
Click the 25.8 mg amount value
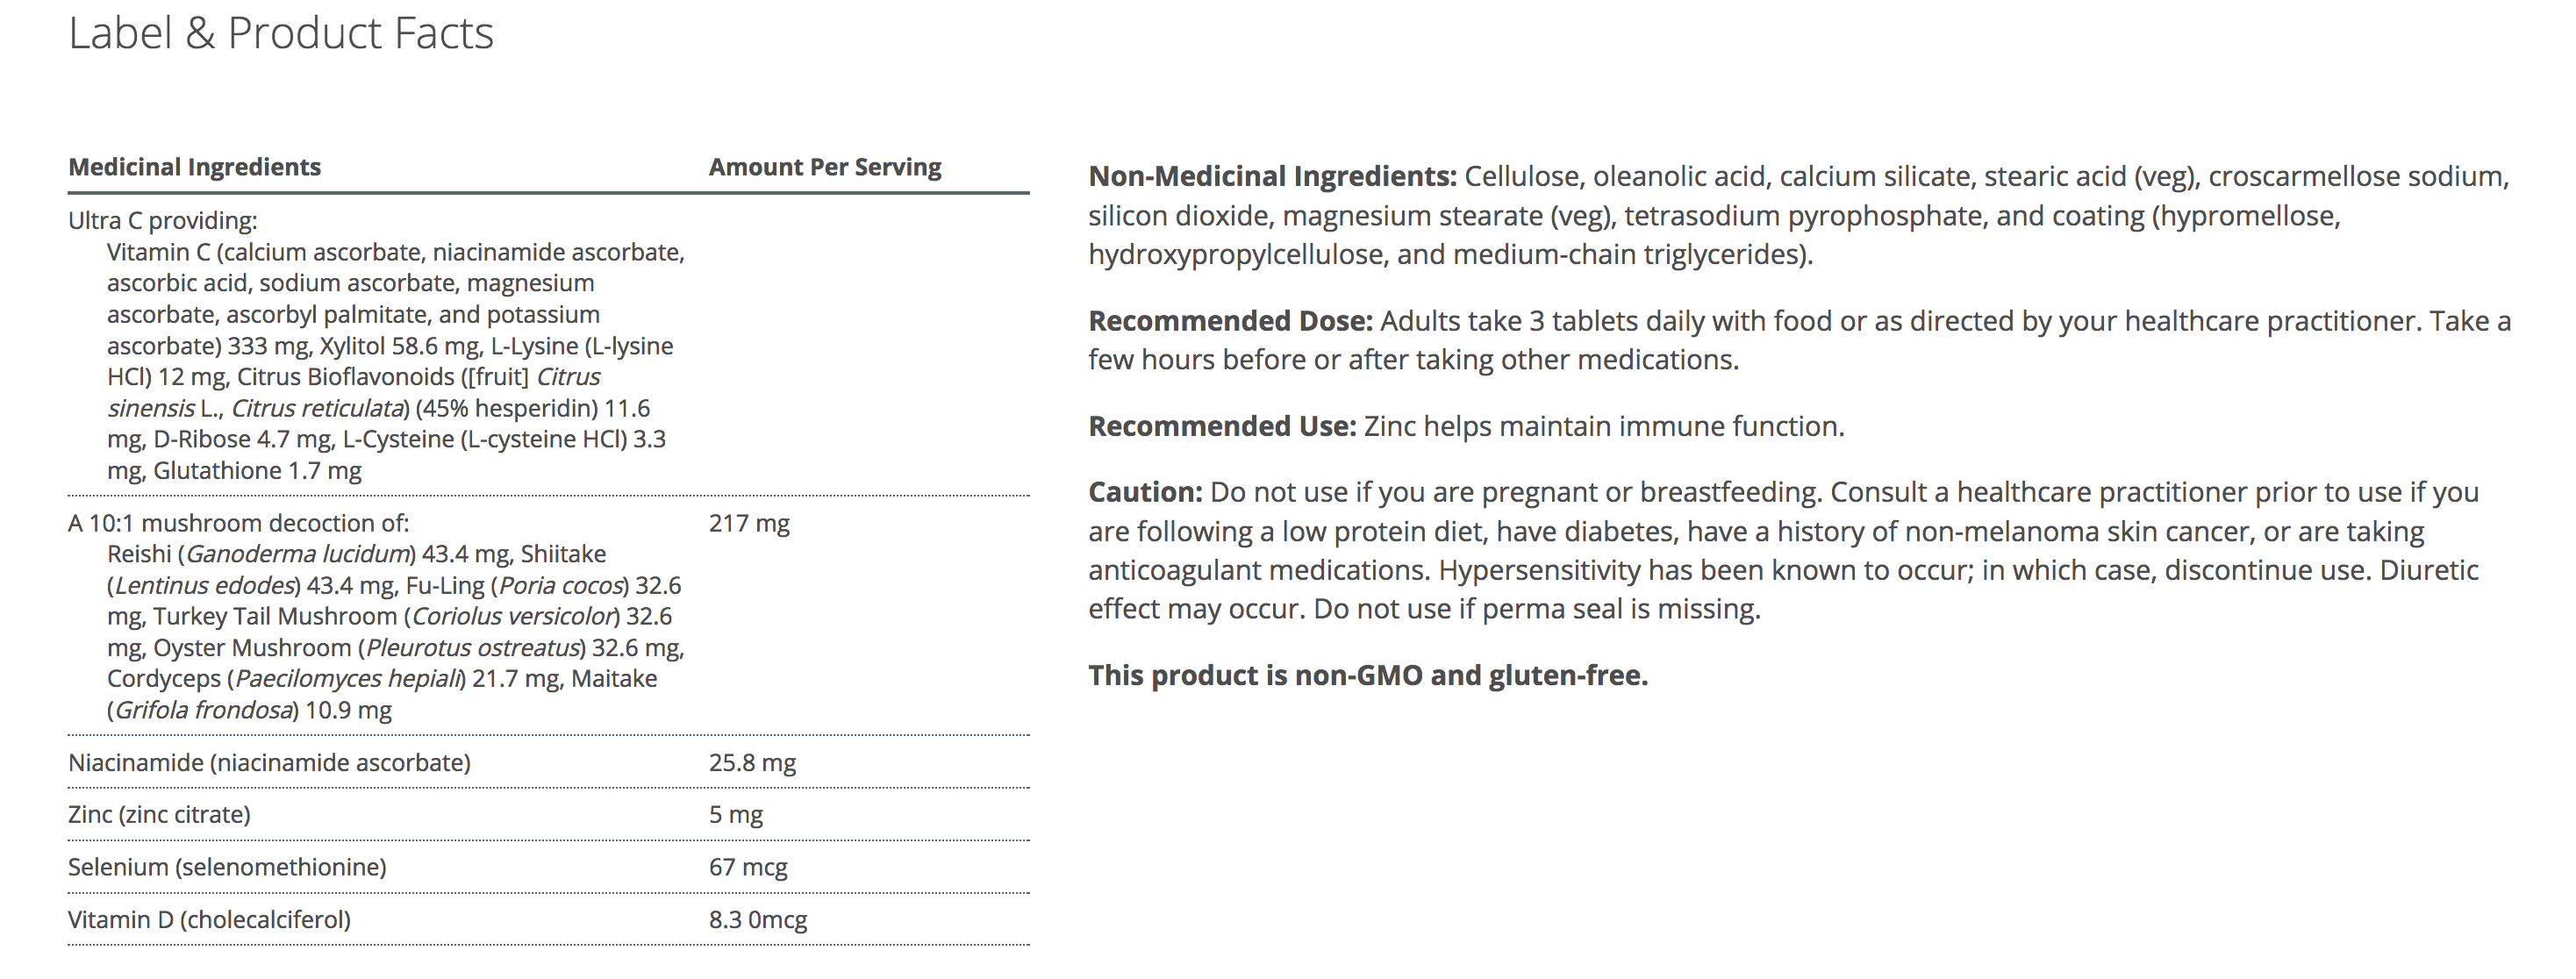[752, 762]
